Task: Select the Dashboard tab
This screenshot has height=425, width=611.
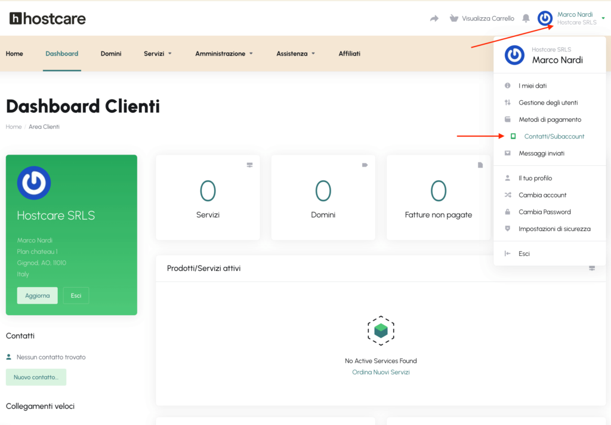Action: (x=62, y=53)
